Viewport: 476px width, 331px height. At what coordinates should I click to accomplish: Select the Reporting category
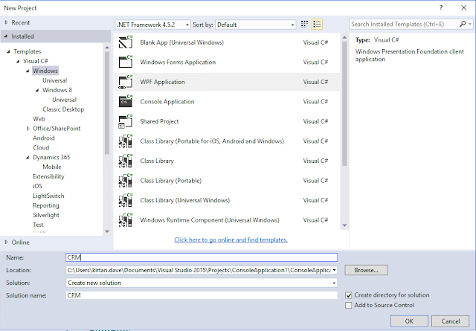pyautogui.click(x=46, y=205)
